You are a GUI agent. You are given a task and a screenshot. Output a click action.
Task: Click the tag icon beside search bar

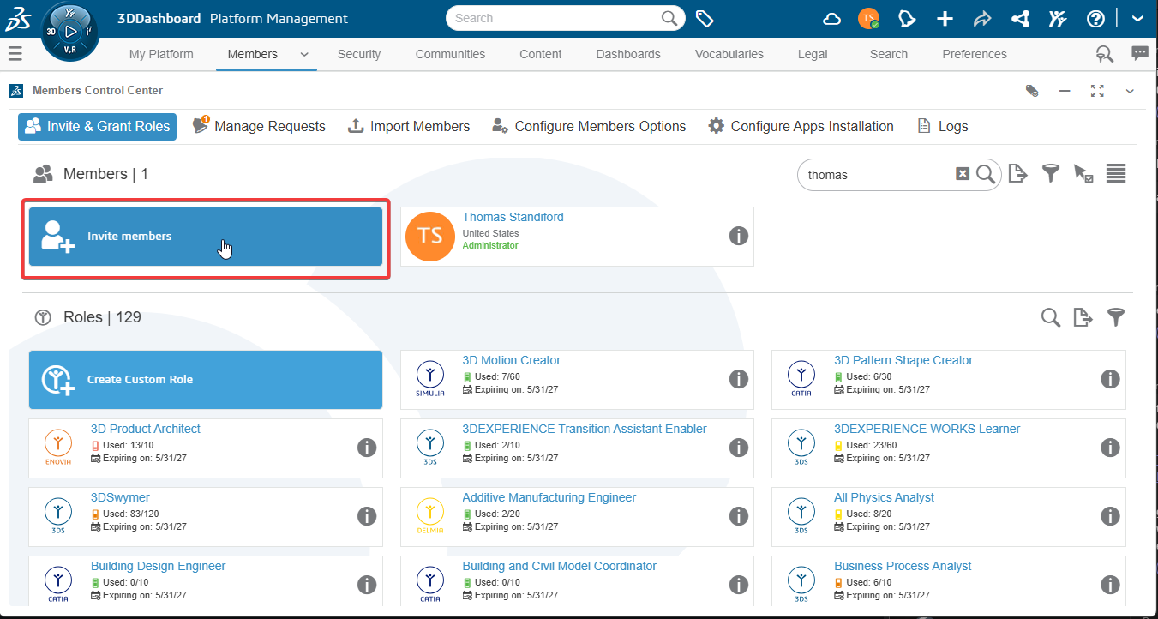click(705, 18)
